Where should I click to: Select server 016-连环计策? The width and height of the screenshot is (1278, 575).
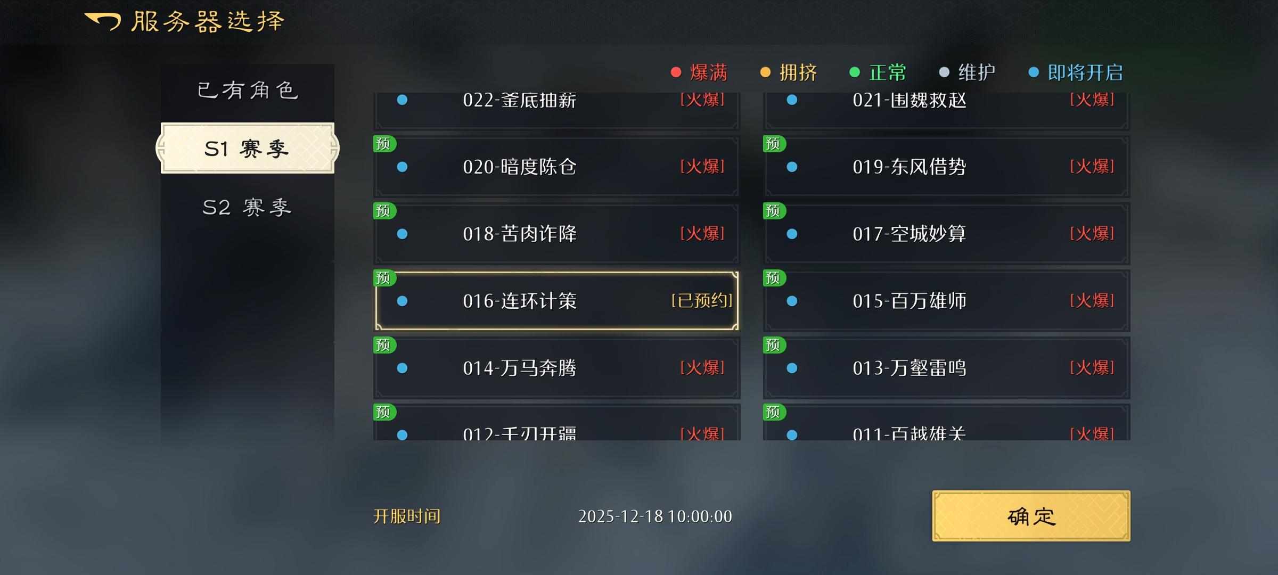pos(557,301)
